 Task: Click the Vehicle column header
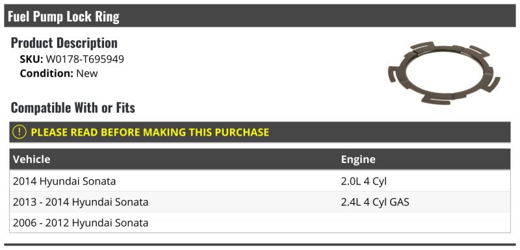[31, 159]
